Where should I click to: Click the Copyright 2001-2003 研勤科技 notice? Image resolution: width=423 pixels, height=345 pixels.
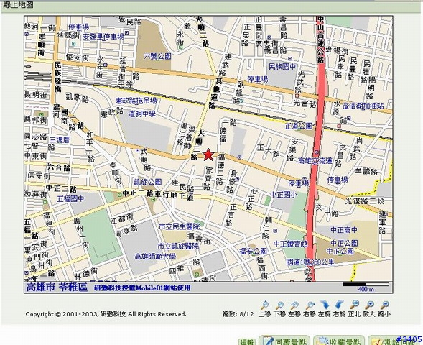tap(106, 314)
